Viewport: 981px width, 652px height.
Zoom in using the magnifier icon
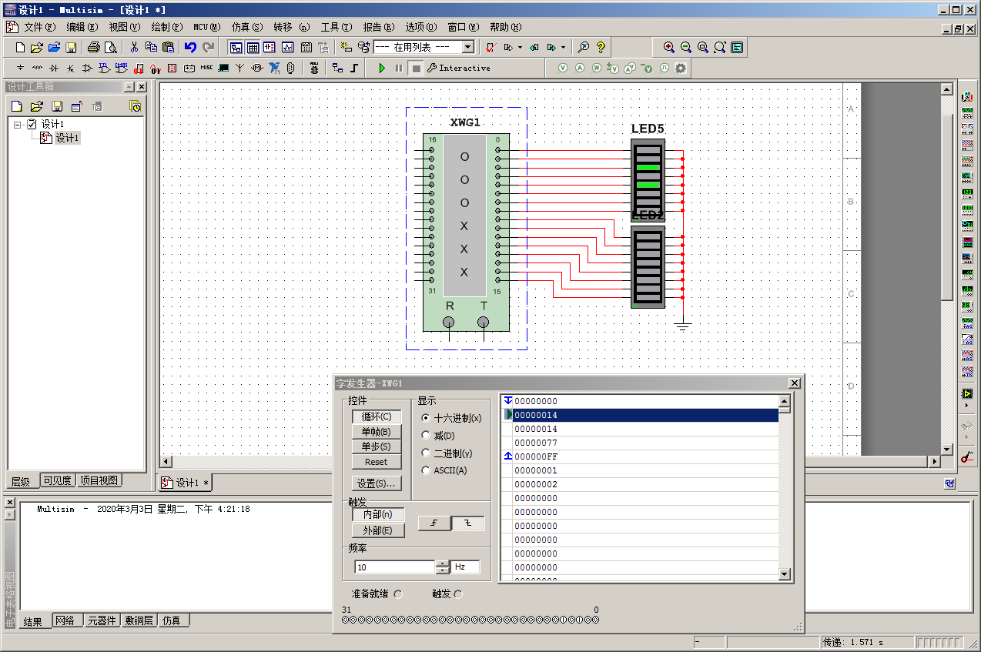pyautogui.click(x=668, y=47)
